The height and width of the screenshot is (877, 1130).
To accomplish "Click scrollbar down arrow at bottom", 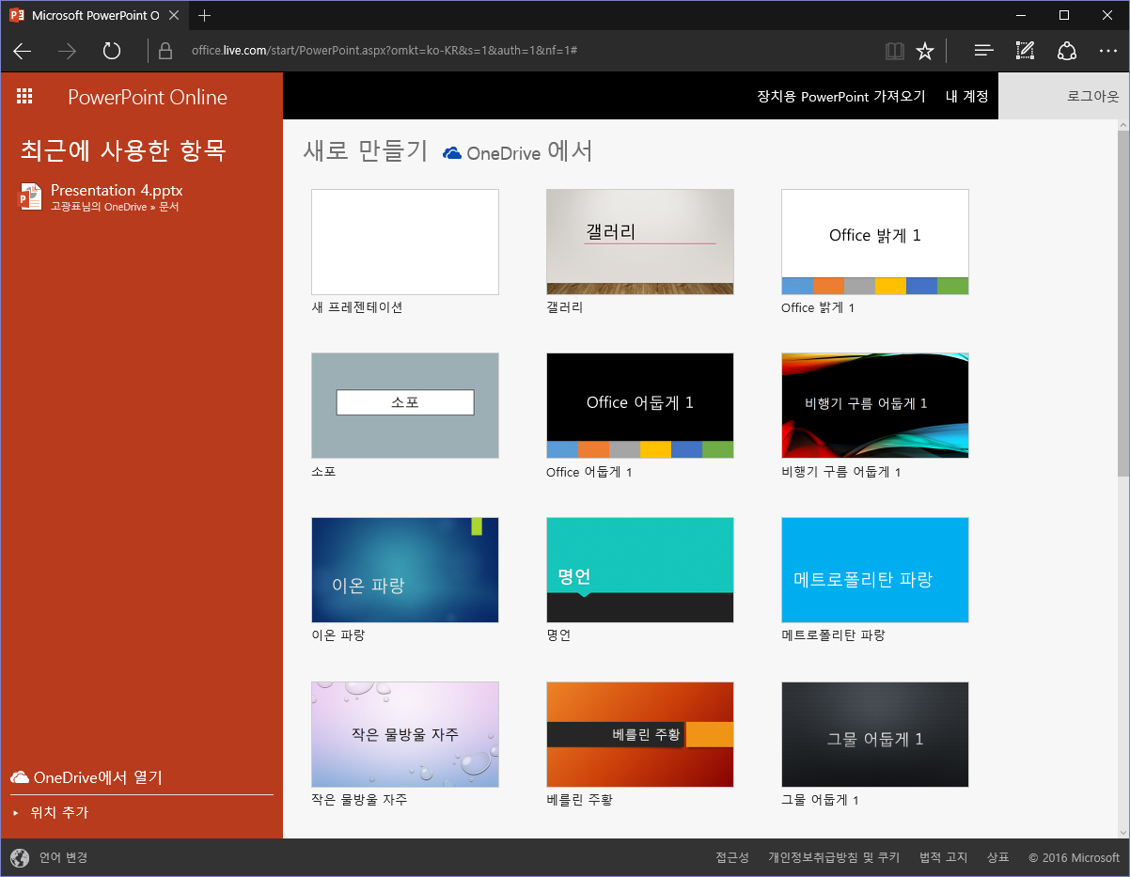I will (1122, 831).
